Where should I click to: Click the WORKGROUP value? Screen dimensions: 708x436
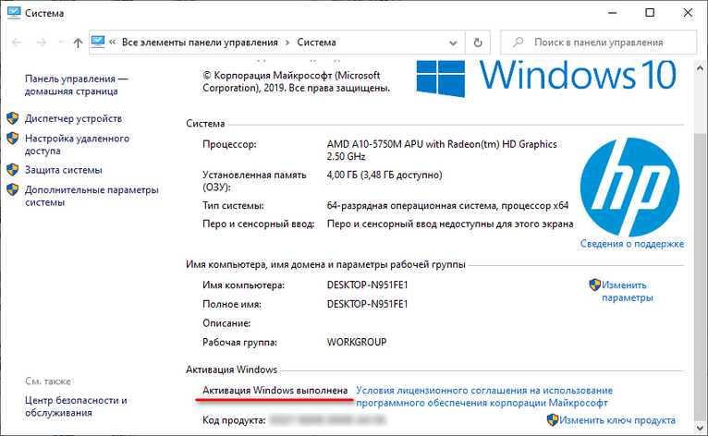[357, 342]
